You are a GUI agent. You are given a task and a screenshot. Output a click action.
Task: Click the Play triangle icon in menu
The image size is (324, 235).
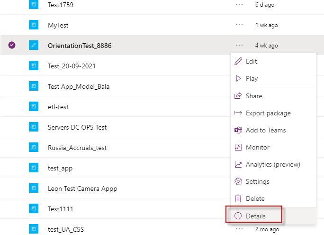238,78
